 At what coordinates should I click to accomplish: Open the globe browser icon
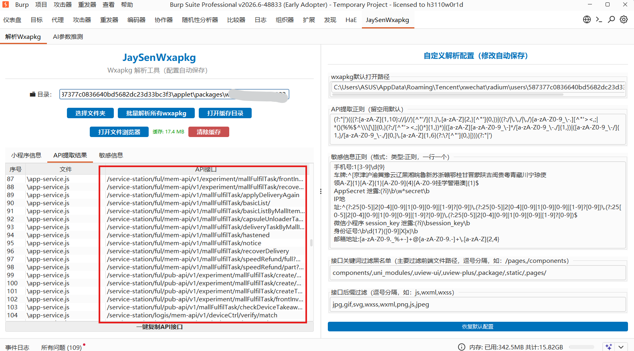tap(587, 20)
